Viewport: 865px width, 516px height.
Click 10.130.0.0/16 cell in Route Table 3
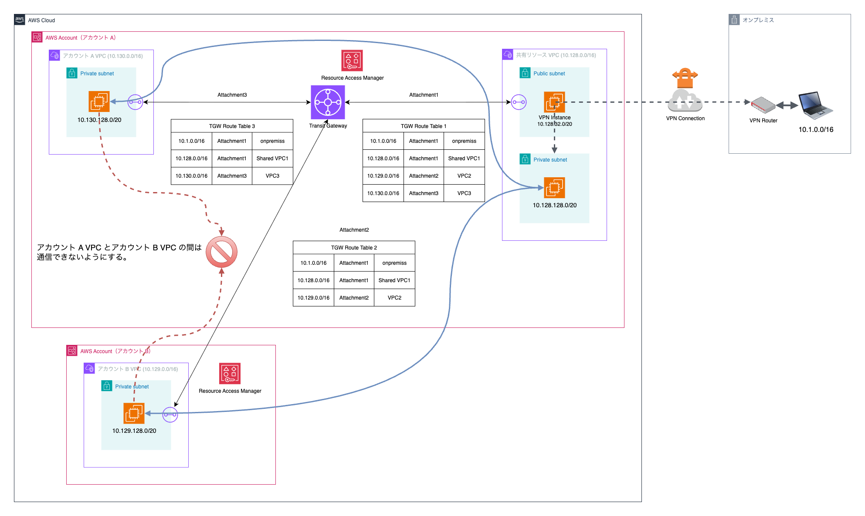(191, 176)
